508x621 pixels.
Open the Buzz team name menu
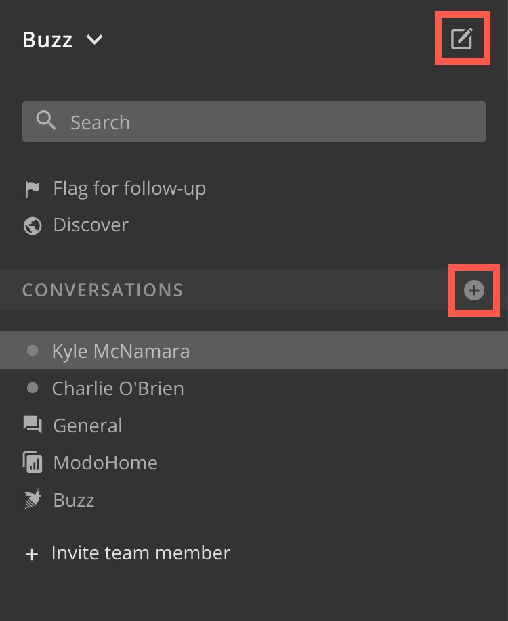47,40
